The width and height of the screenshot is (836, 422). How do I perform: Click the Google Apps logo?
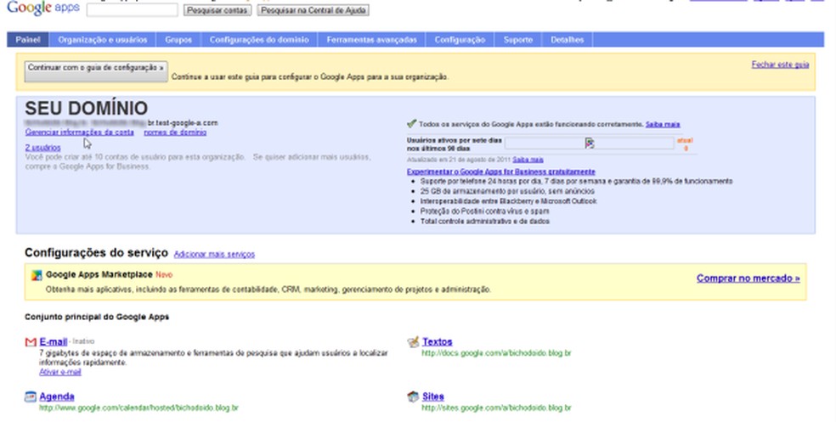(43, 8)
